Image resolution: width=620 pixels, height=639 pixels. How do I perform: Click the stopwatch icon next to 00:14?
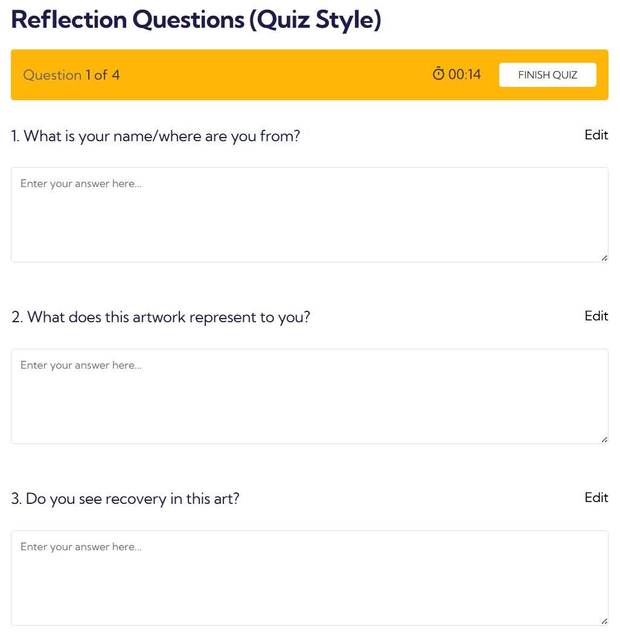438,74
